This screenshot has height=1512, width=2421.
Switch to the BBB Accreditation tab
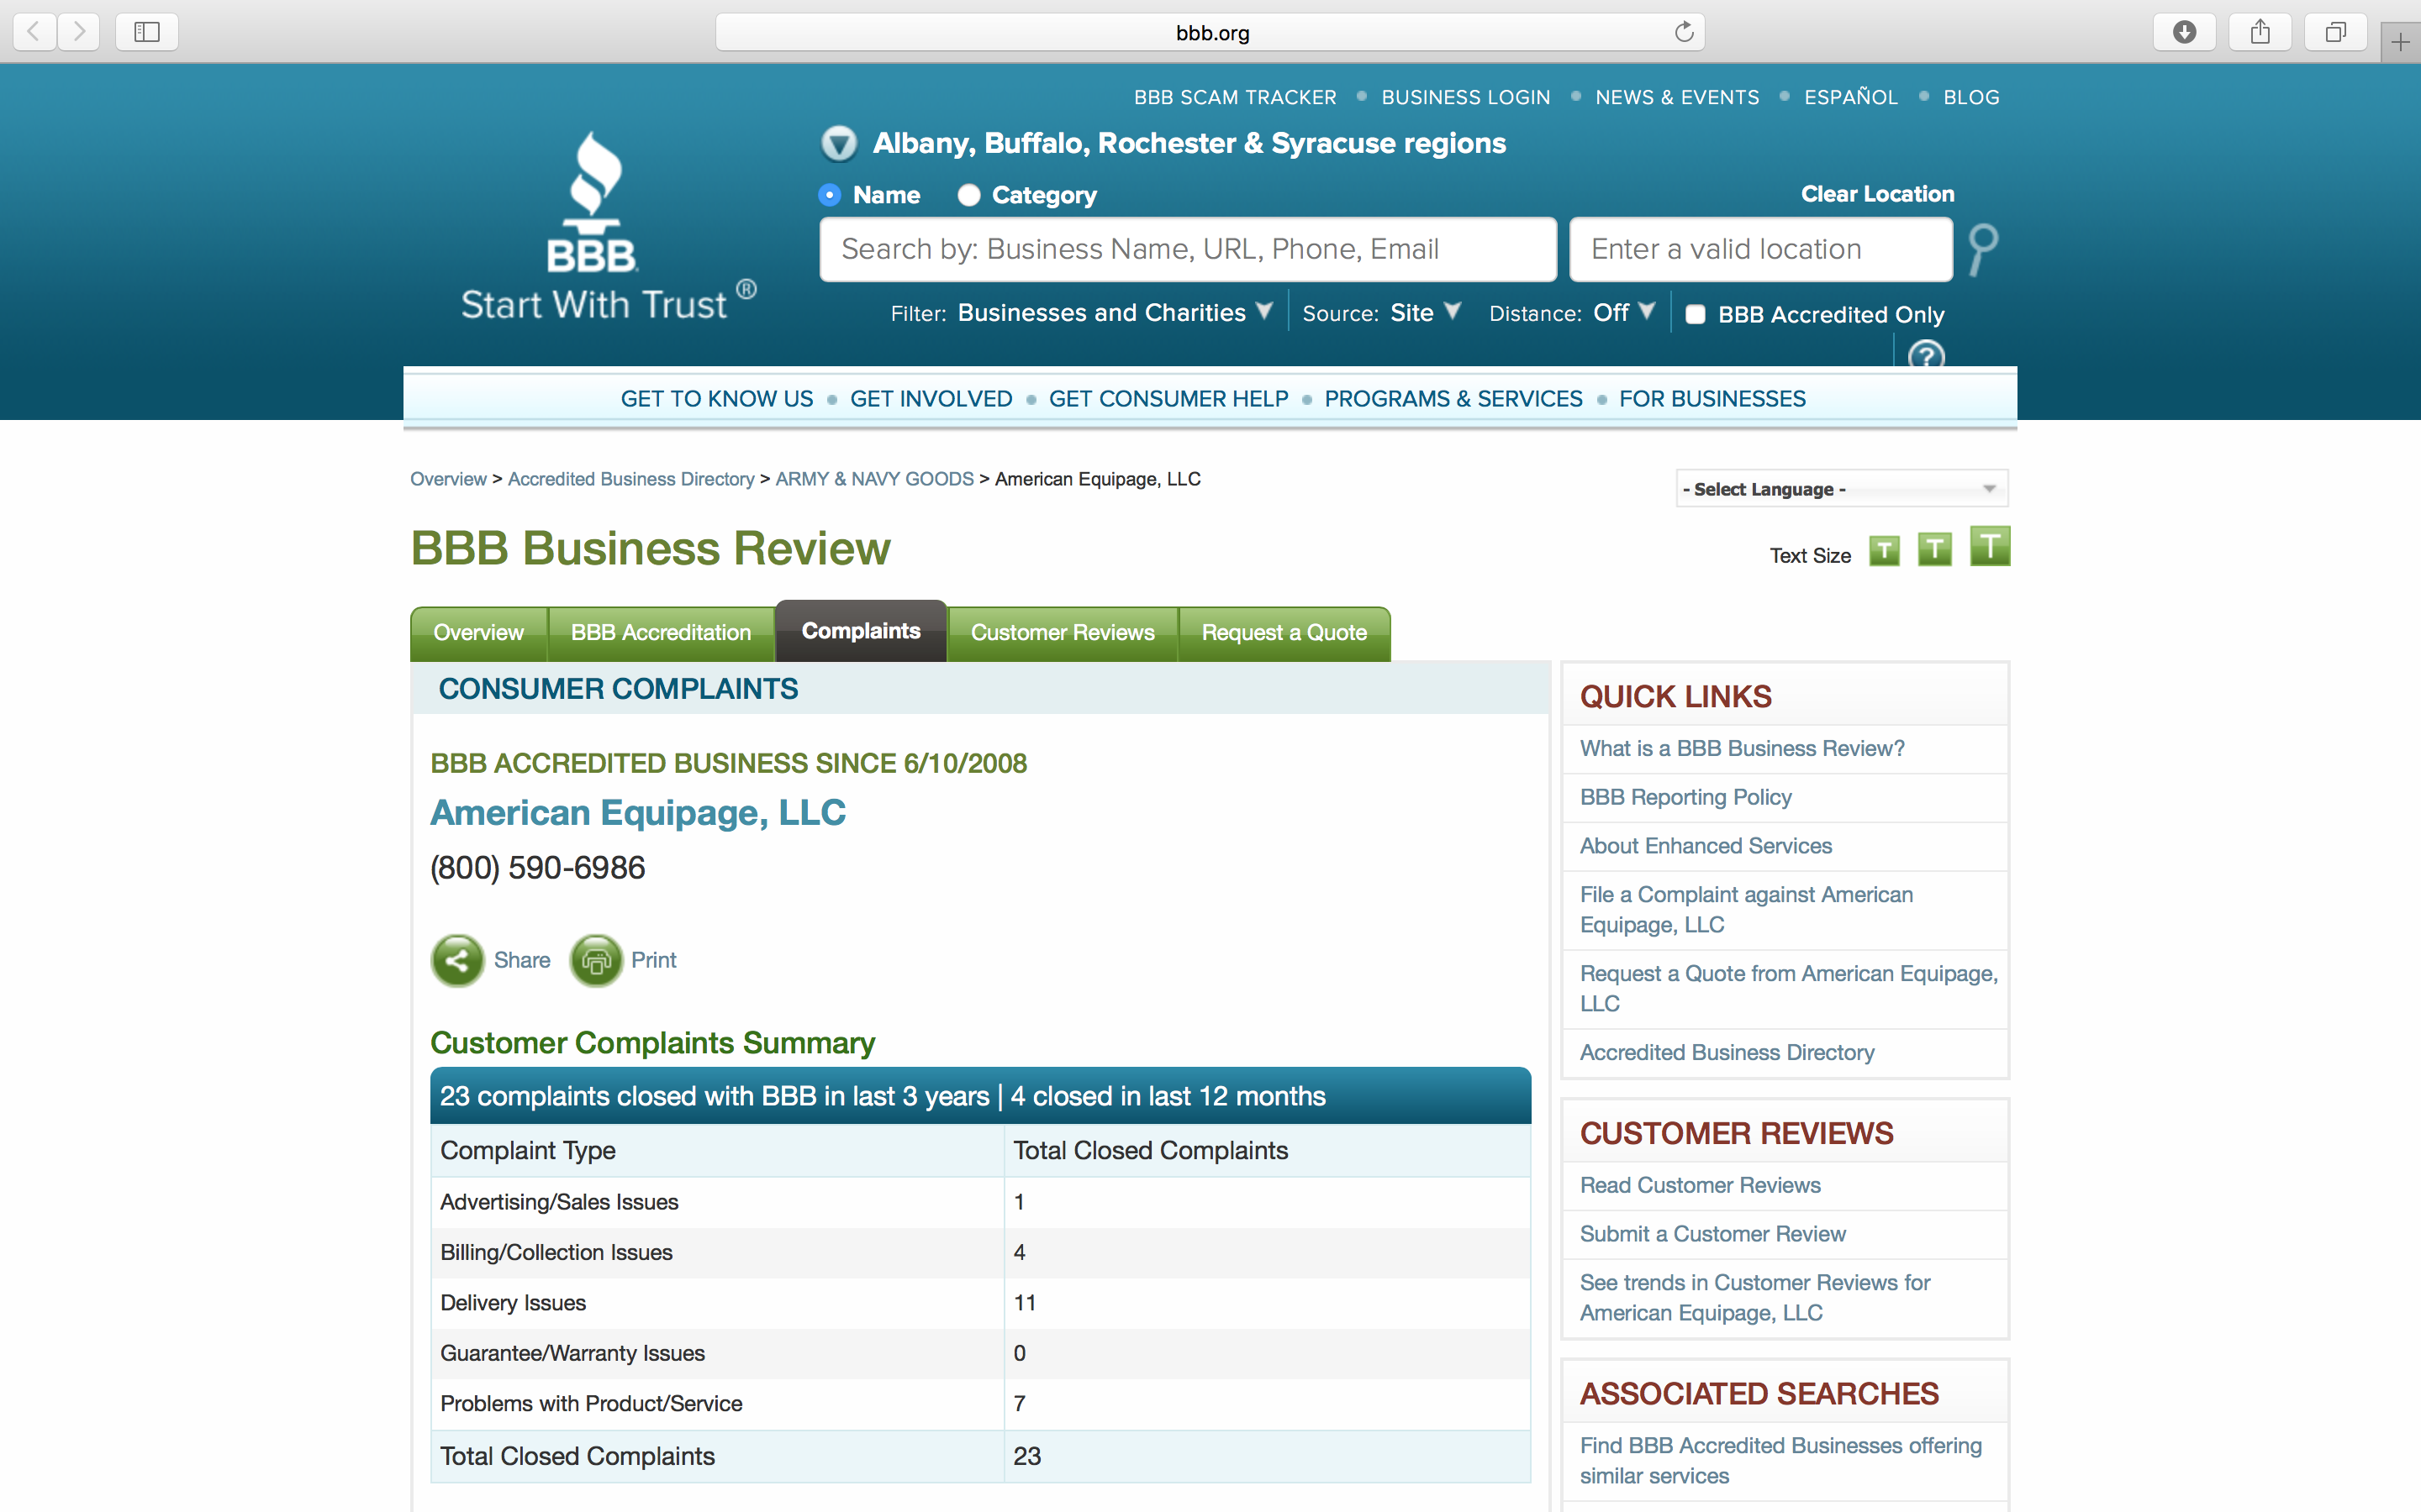[660, 633]
